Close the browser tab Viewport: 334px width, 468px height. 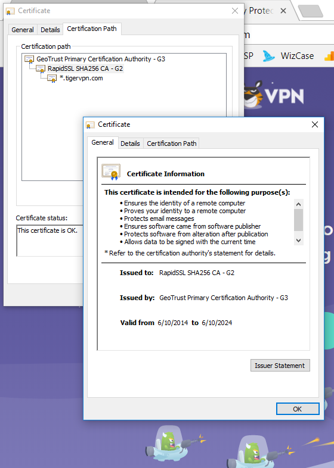pos(283,11)
